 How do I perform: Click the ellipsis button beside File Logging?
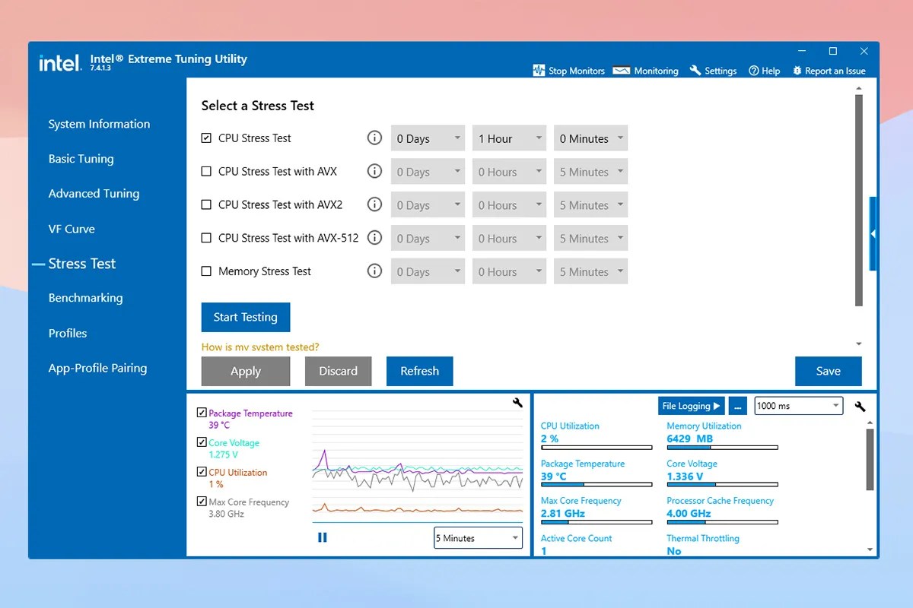tap(737, 406)
